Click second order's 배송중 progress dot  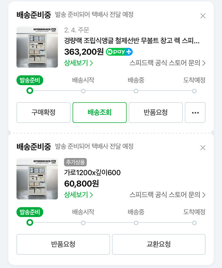click(136, 223)
